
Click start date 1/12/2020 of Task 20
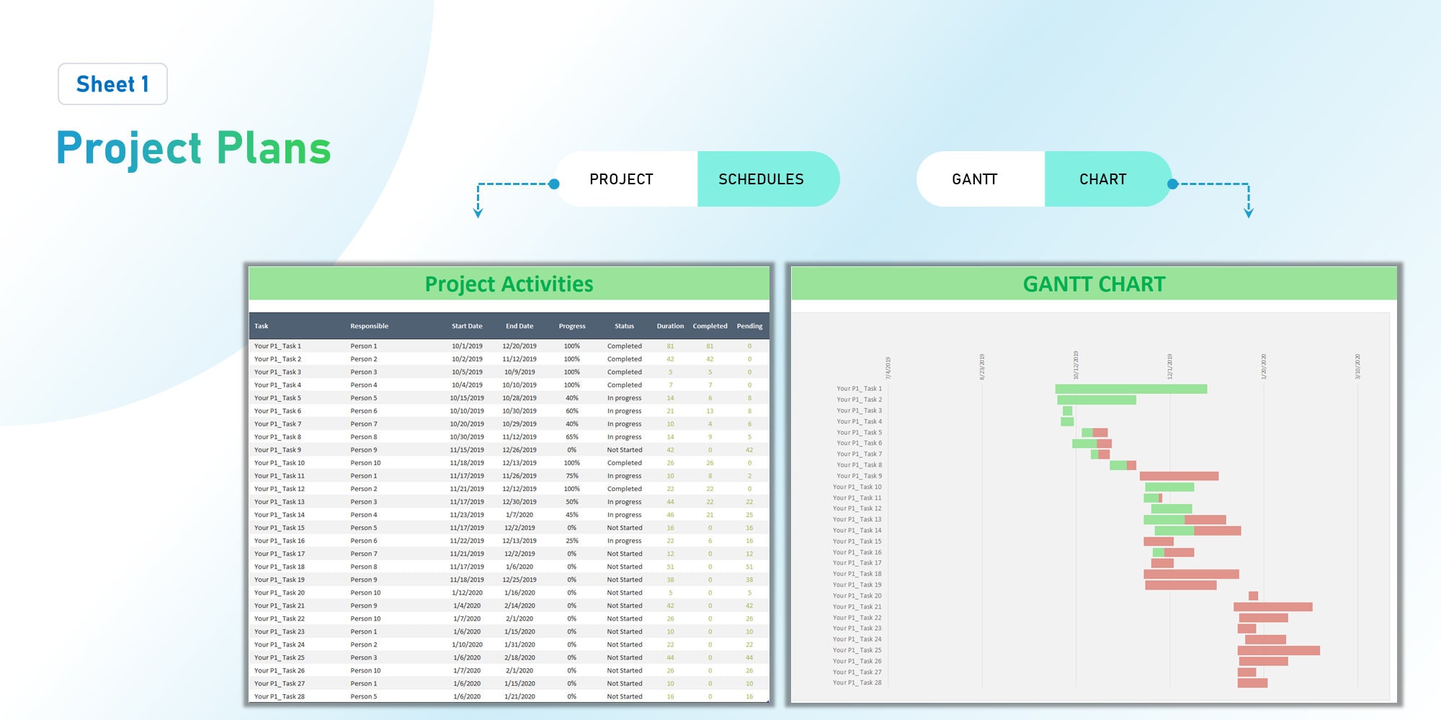[x=467, y=593]
